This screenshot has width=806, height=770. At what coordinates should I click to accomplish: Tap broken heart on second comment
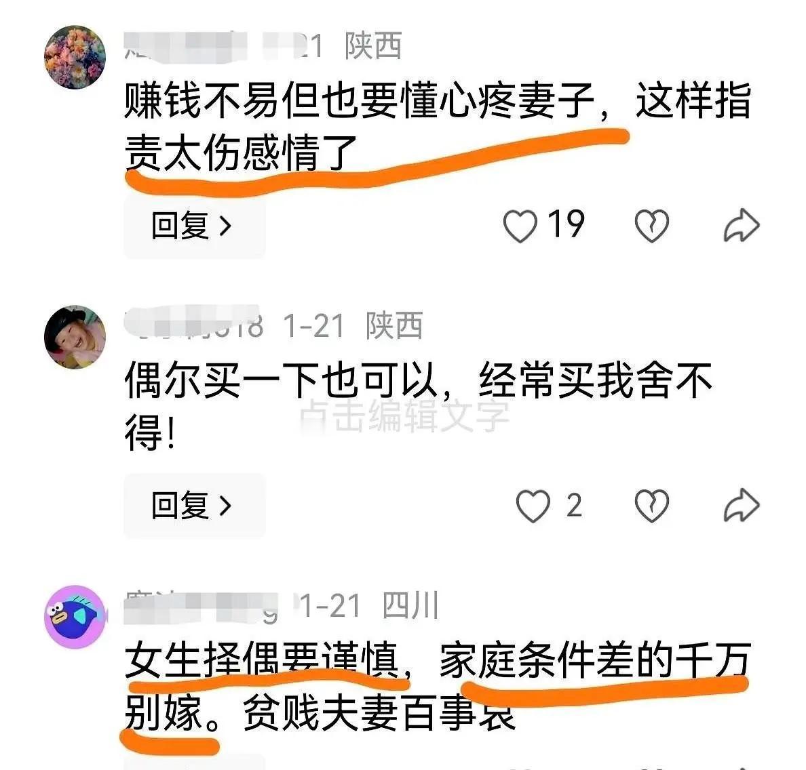point(652,506)
